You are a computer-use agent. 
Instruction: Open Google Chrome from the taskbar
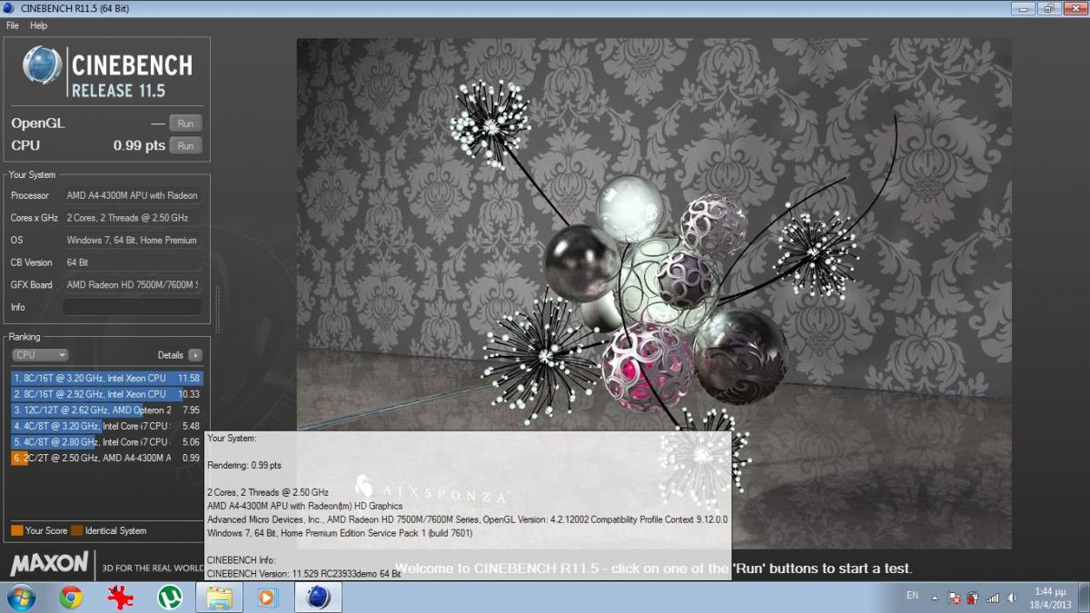[72, 597]
